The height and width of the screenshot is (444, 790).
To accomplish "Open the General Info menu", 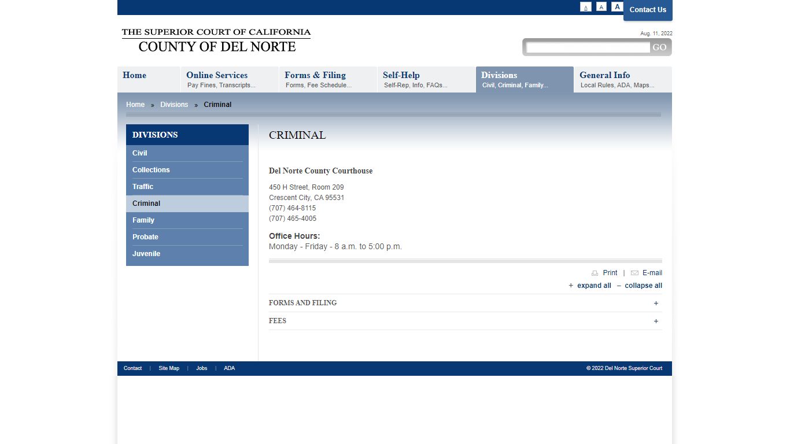I will 623,80.
